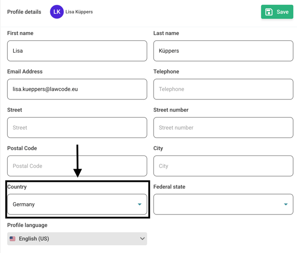
Task: Click the First name field
Action: pos(77,51)
